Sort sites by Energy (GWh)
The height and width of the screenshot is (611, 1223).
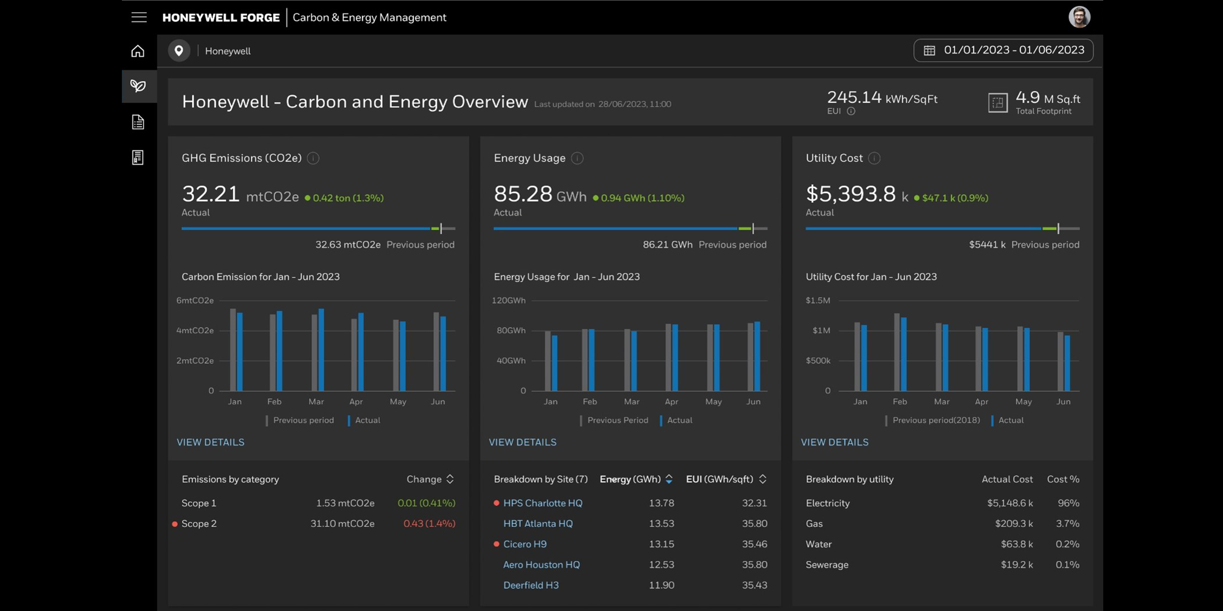point(668,479)
